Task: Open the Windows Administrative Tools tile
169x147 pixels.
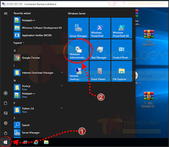Action: [78, 50]
